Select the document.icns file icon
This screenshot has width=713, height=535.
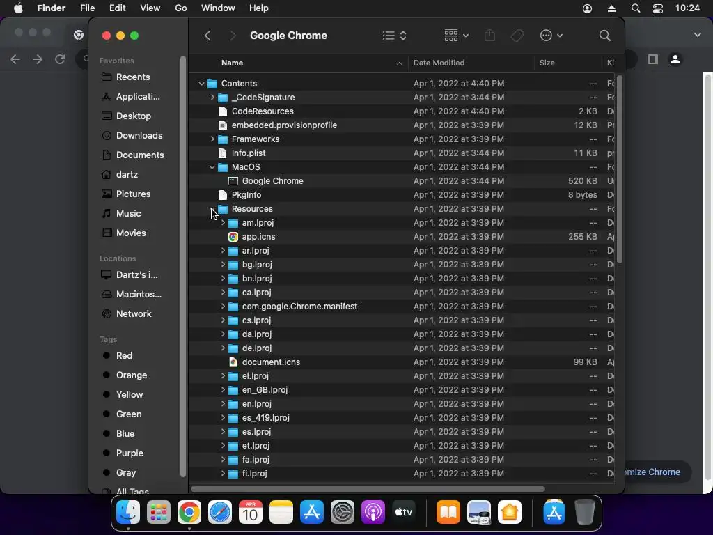233,362
